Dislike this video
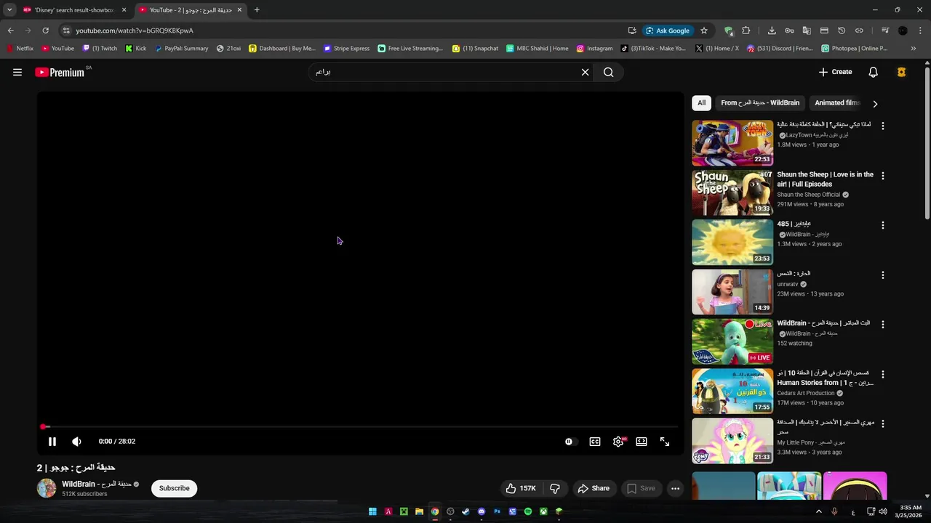Image resolution: width=931 pixels, height=523 pixels. (x=555, y=488)
